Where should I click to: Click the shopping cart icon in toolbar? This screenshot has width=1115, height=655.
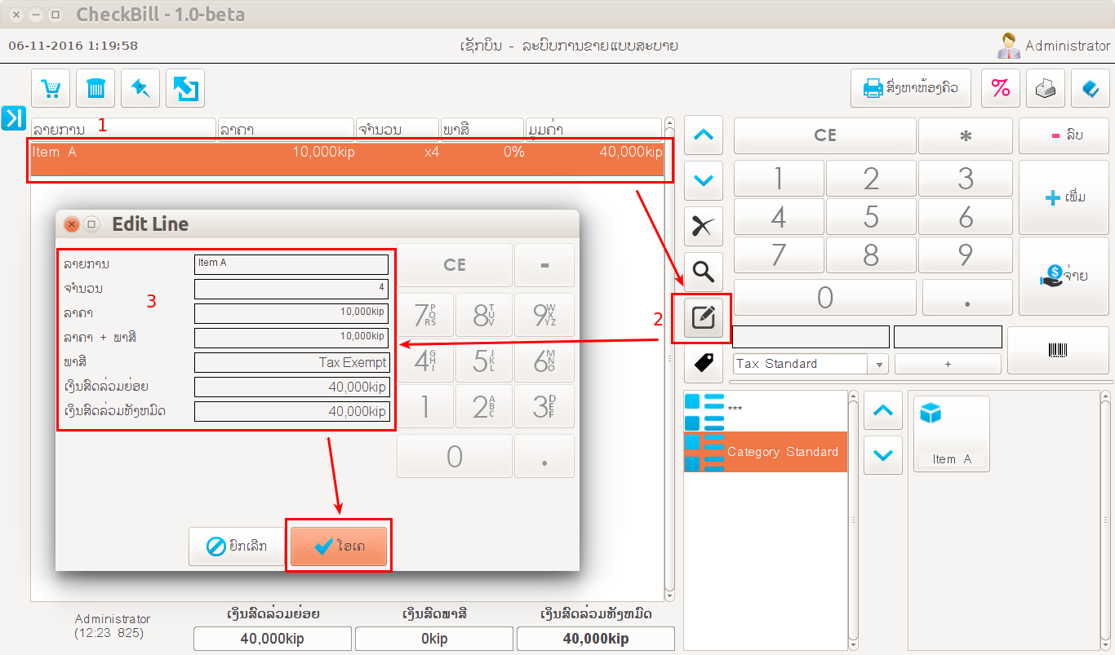tap(51, 88)
